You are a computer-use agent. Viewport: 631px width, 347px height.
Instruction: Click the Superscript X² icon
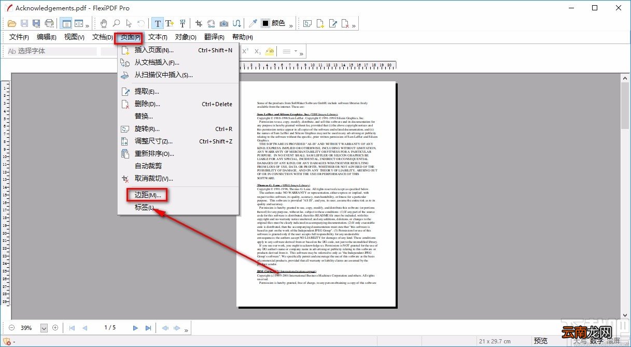coord(245,51)
